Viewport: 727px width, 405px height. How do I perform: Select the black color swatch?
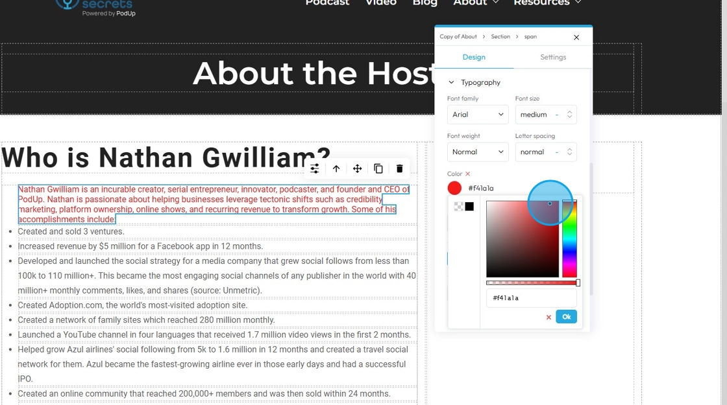coord(469,207)
